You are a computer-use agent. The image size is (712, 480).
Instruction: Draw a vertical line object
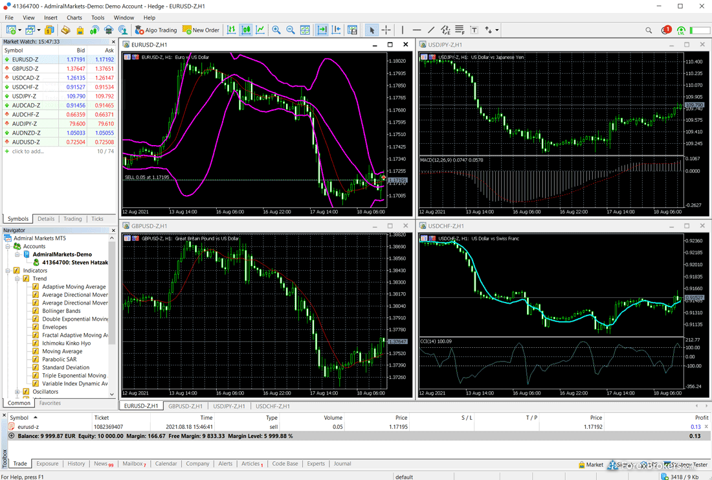point(403,30)
